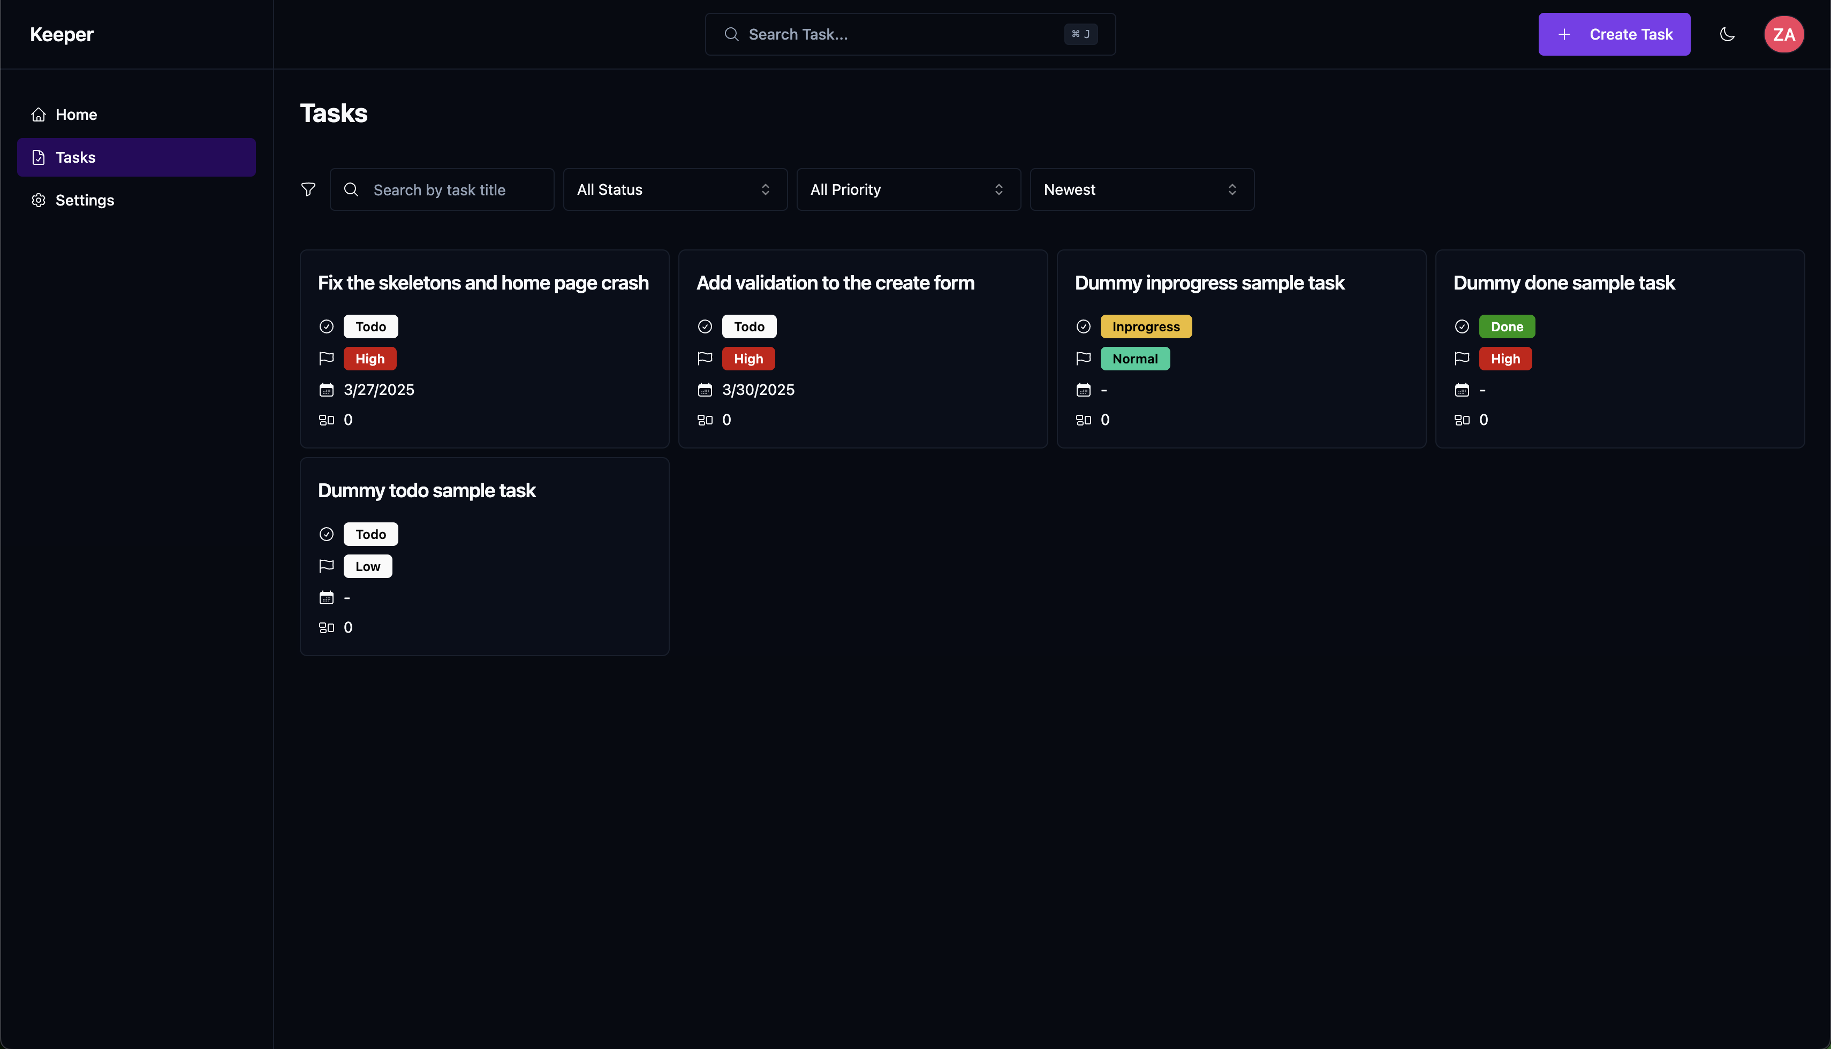Click the Tasks document icon in sidebar
The image size is (1831, 1049).
coord(38,157)
